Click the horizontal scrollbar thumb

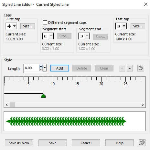pyautogui.click(x=12, y=105)
